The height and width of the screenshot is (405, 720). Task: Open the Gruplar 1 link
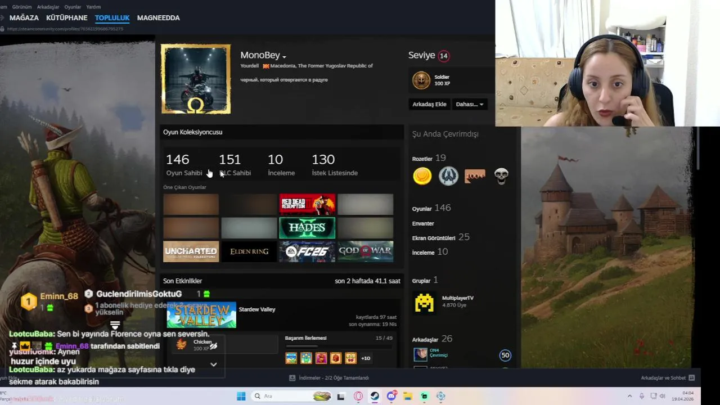point(425,280)
